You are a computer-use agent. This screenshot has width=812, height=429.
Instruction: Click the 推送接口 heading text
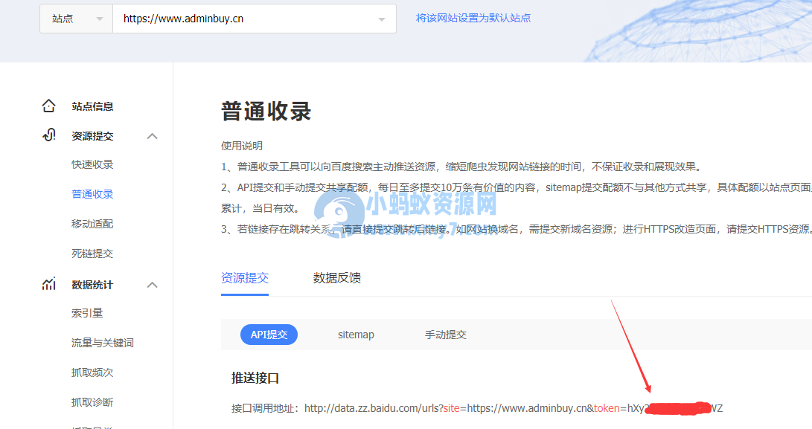(x=255, y=378)
